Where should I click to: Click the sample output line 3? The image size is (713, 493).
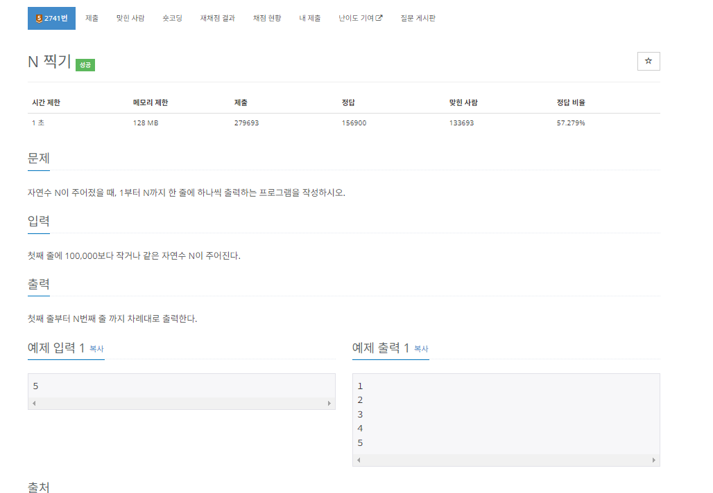[360, 415]
